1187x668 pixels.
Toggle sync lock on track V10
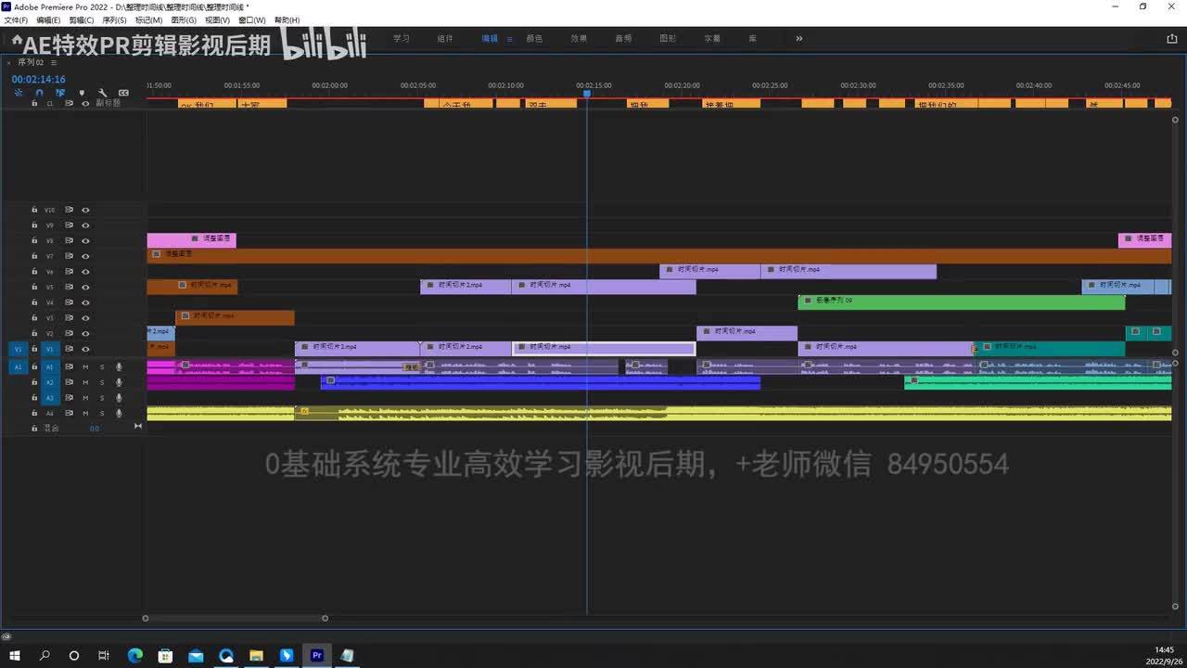click(69, 210)
